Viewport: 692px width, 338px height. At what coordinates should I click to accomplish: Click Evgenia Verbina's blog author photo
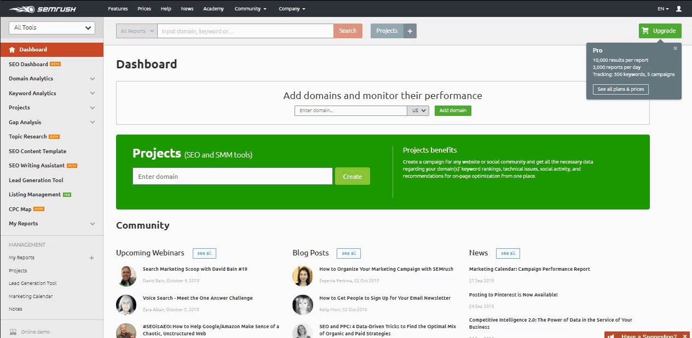point(303,276)
